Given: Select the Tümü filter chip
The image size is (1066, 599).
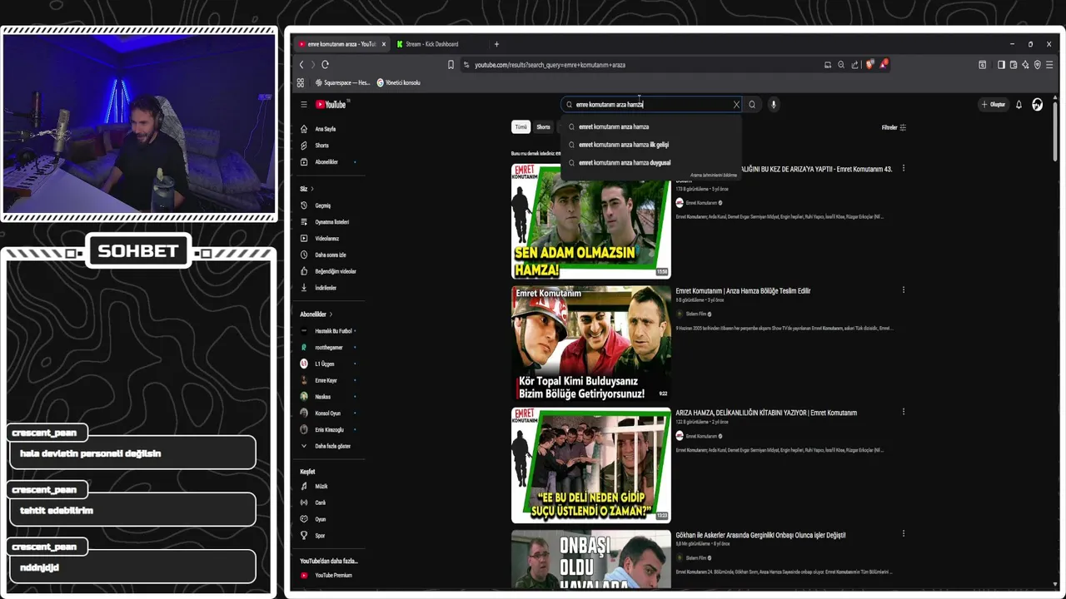Looking at the screenshot, I should coord(521,127).
